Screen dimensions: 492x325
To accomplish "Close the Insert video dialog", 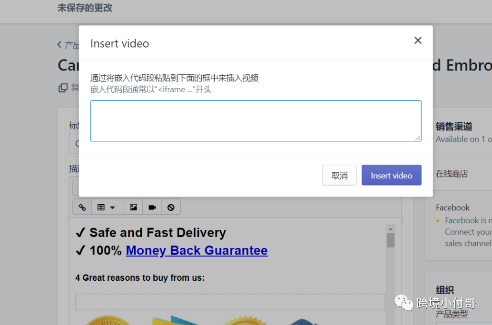I will 418,40.
